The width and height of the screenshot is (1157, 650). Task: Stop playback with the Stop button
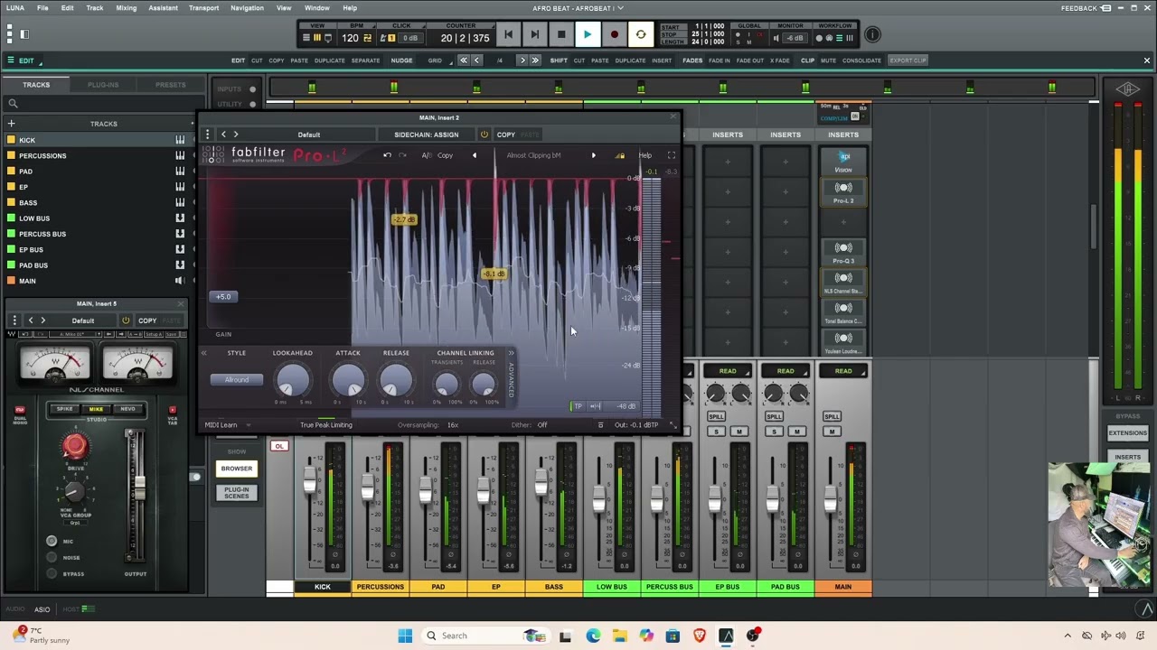pyautogui.click(x=560, y=35)
